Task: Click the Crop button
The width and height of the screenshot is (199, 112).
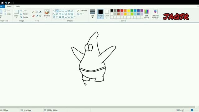Action: 23,11
